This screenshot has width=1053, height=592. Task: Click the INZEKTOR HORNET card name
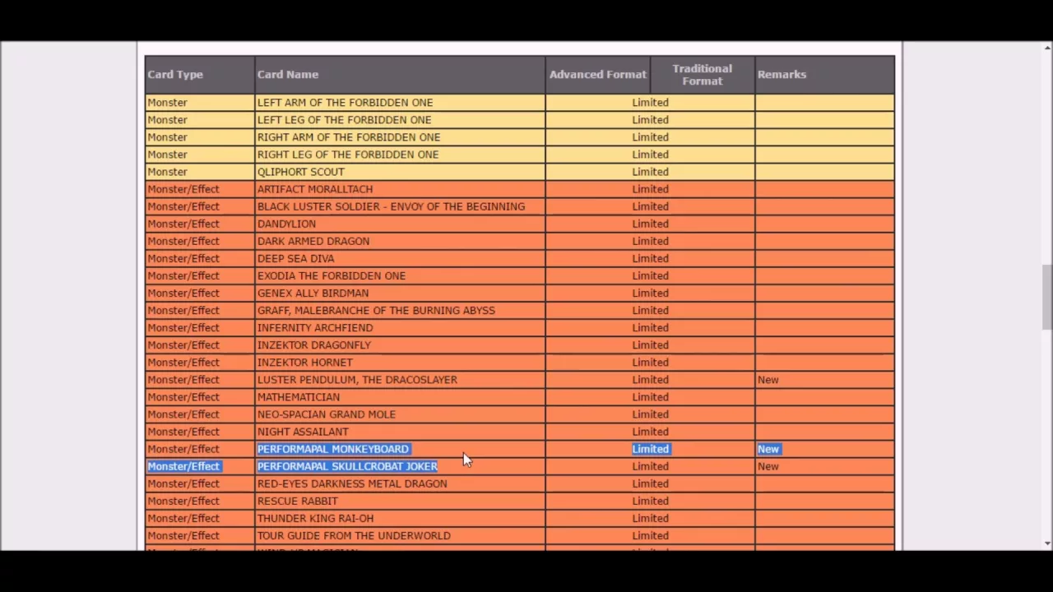tap(305, 363)
